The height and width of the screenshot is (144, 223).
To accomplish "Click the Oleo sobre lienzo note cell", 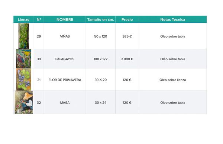I will (173, 80).
